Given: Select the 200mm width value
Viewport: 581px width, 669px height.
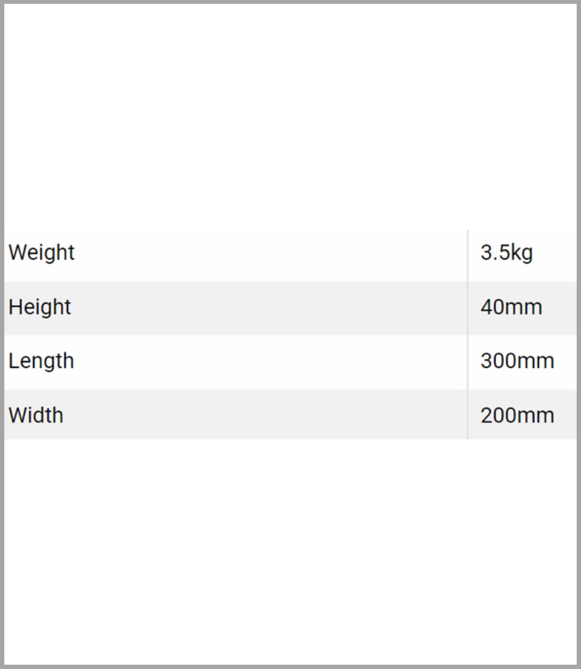Looking at the screenshot, I should click(517, 415).
